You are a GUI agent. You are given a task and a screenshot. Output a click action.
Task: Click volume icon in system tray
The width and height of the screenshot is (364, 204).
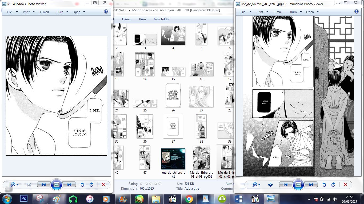(335, 199)
